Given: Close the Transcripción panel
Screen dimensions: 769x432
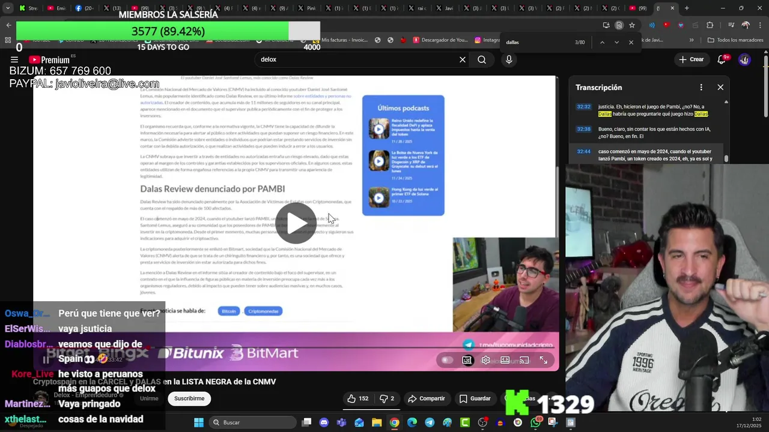Looking at the screenshot, I should [x=720, y=88].
